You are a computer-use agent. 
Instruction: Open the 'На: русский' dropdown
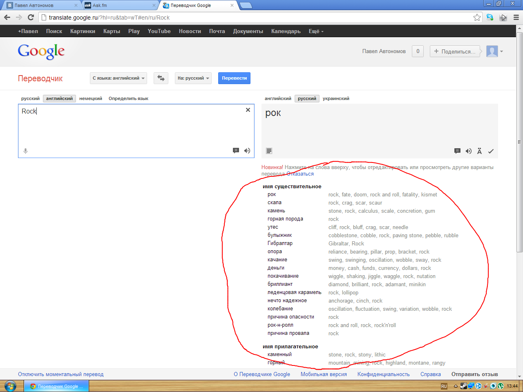(193, 78)
